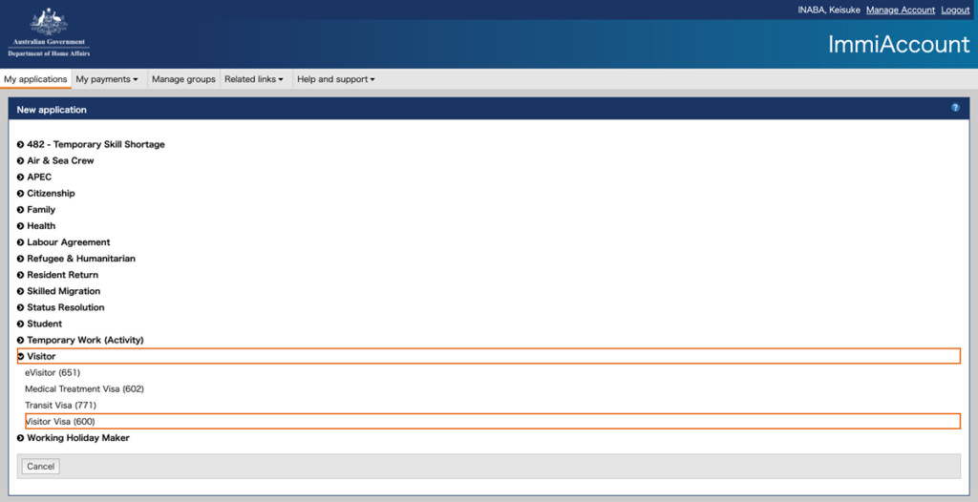Screen dimensions: 978x502
Task: Click the user name INABA, Keisuke
Action: 829,10
